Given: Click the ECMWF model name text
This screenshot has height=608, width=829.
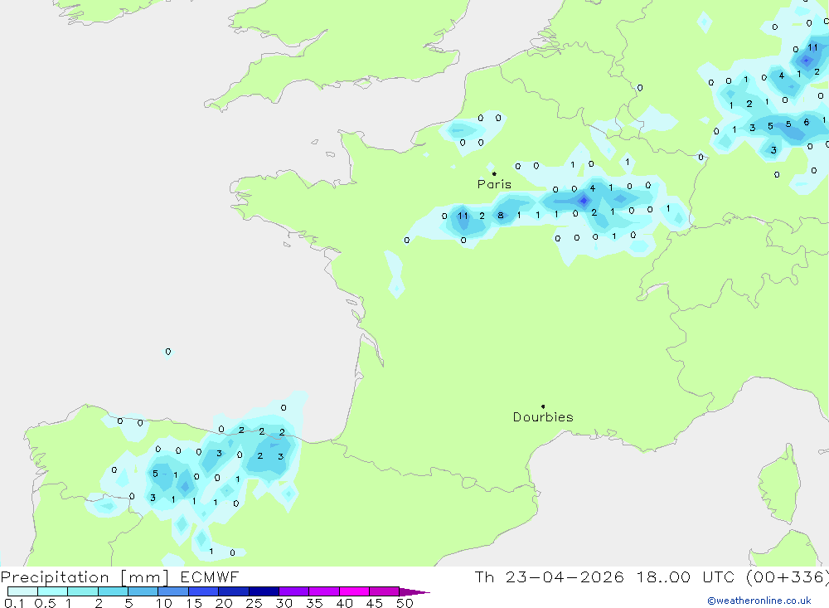Looking at the screenshot, I should point(210,577).
